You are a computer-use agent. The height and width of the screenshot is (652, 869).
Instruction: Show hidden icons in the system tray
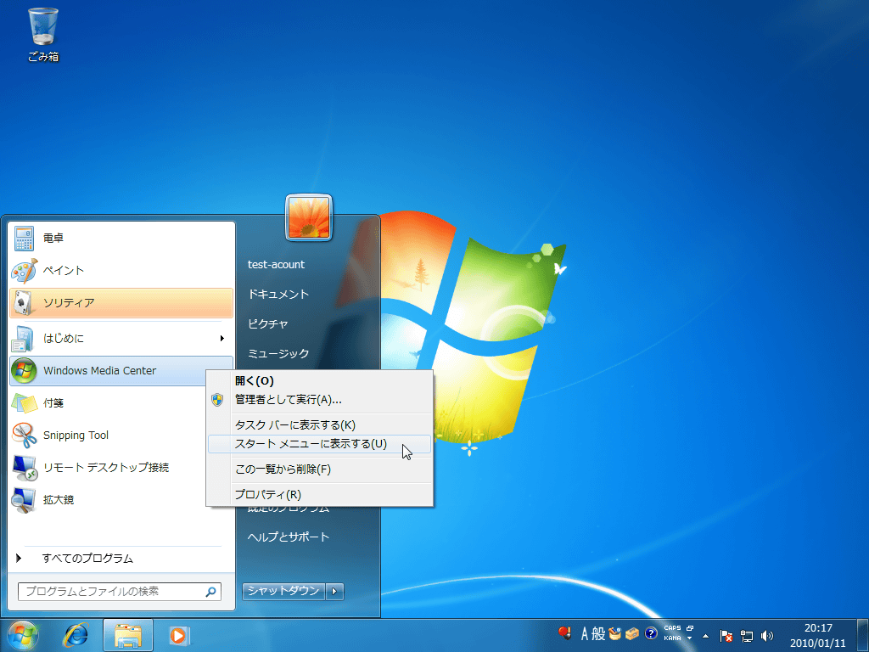[x=705, y=636]
